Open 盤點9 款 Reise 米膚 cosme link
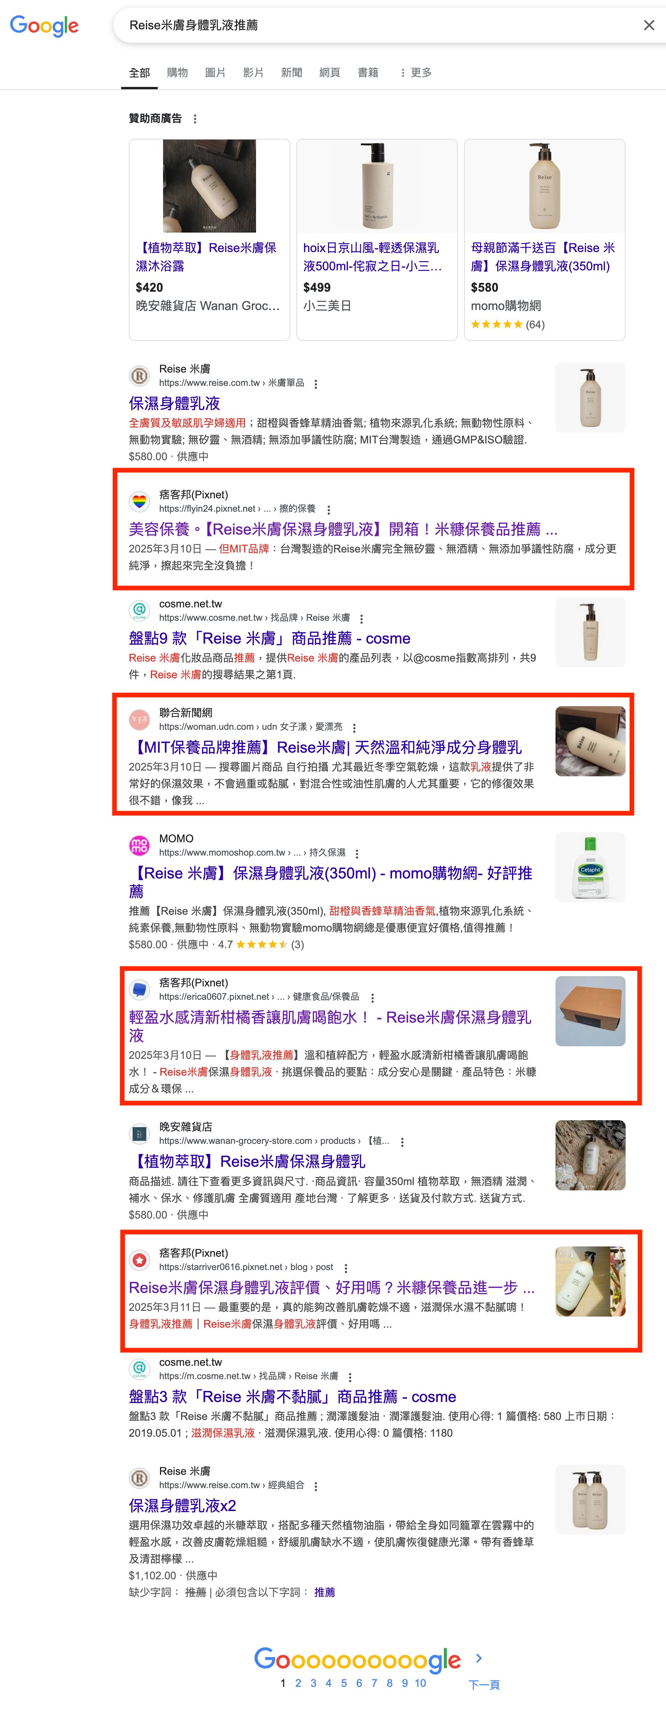Viewport: 666px width, 1712px height. (x=270, y=639)
